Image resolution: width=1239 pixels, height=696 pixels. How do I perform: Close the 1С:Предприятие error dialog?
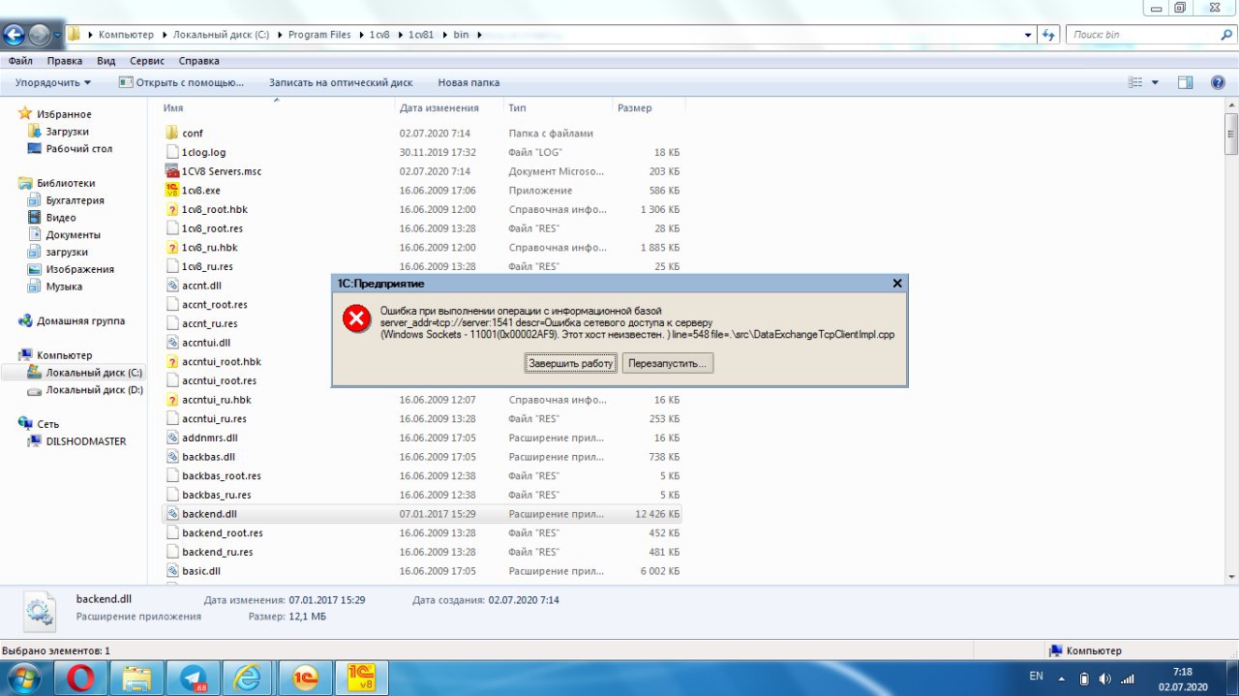tap(896, 283)
